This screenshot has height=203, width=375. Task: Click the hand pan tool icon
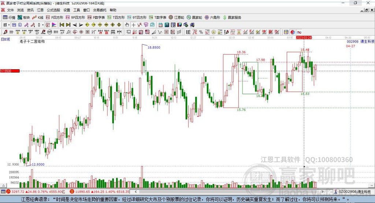127,25
